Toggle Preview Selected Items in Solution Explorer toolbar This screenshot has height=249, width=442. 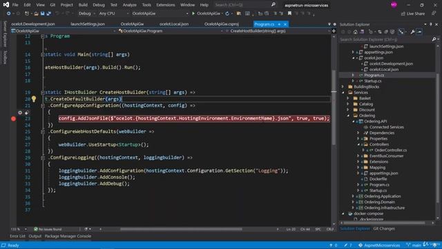[x=419, y=32]
